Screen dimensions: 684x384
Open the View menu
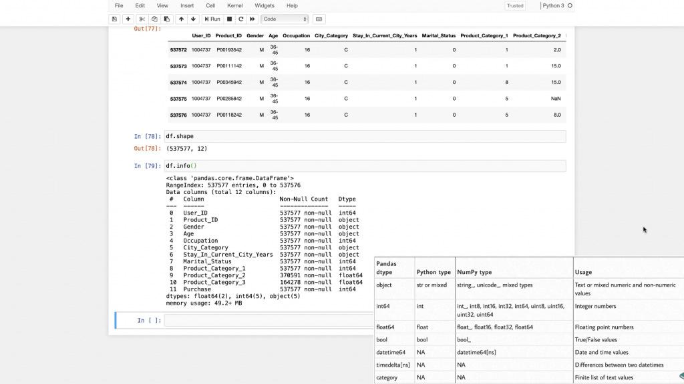tap(162, 5)
